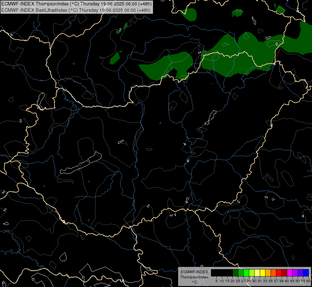Click the legend tick label 60

[x=308, y=281]
